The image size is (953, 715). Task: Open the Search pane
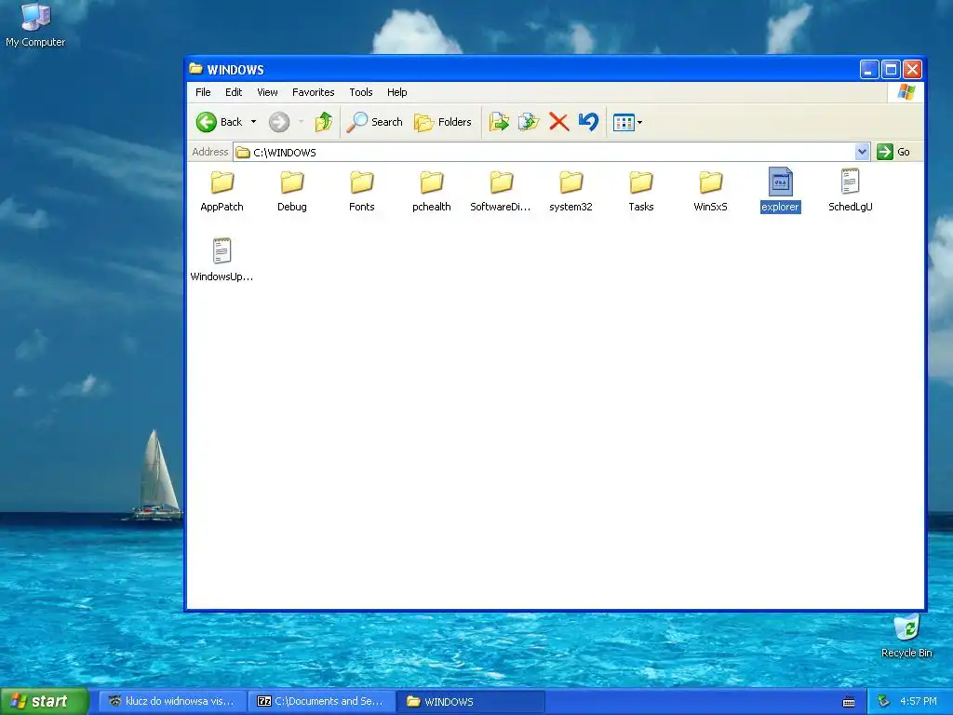coord(374,122)
